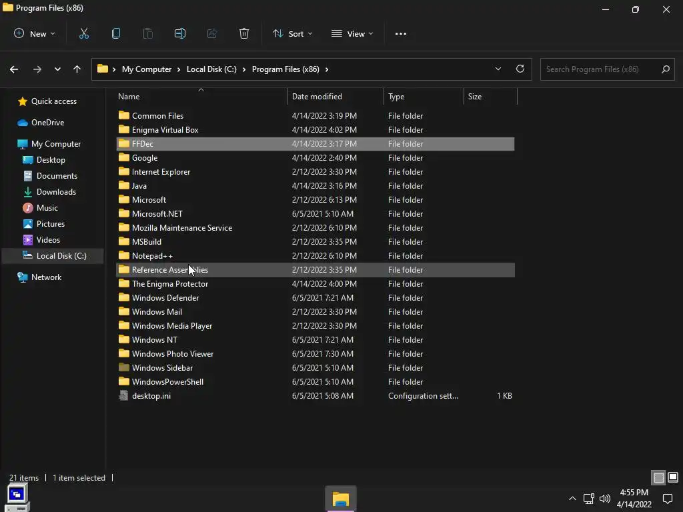Screen dimensions: 683x512
Task: Open the network tray icon
Action: [x=589, y=499]
